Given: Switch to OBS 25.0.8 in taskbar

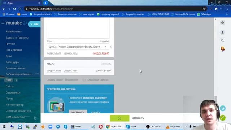Looking at the screenshot, I should coord(154,127).
